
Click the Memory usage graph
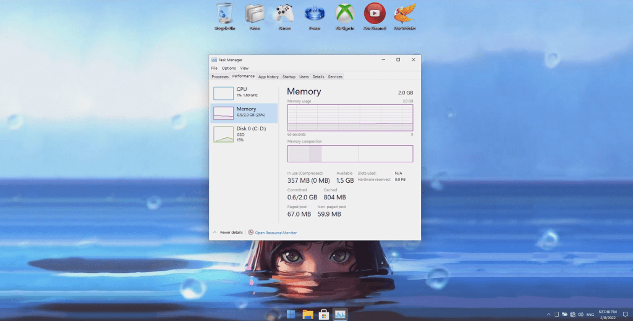point(350,118)
